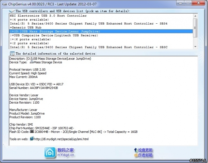Open the smi.html tools web link
Viewport: 208px width, 163px height.
click(x=61, y=139)
